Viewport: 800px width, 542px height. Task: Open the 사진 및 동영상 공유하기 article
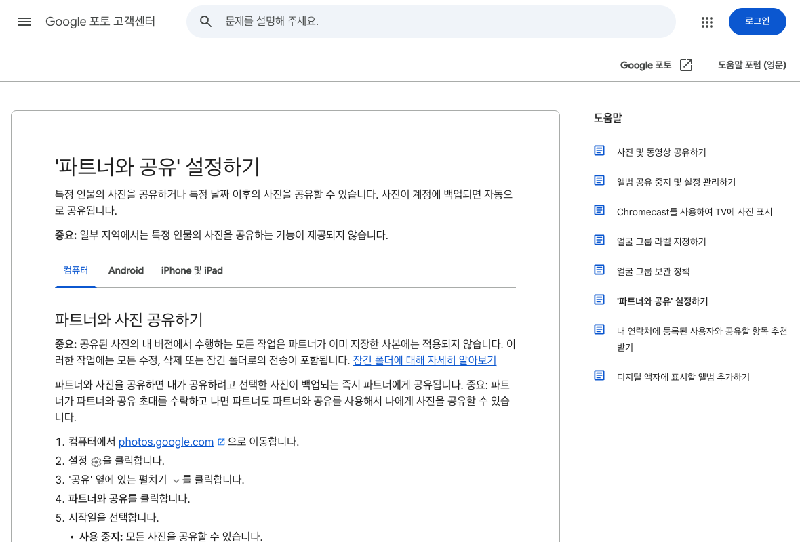click(661, 152)
